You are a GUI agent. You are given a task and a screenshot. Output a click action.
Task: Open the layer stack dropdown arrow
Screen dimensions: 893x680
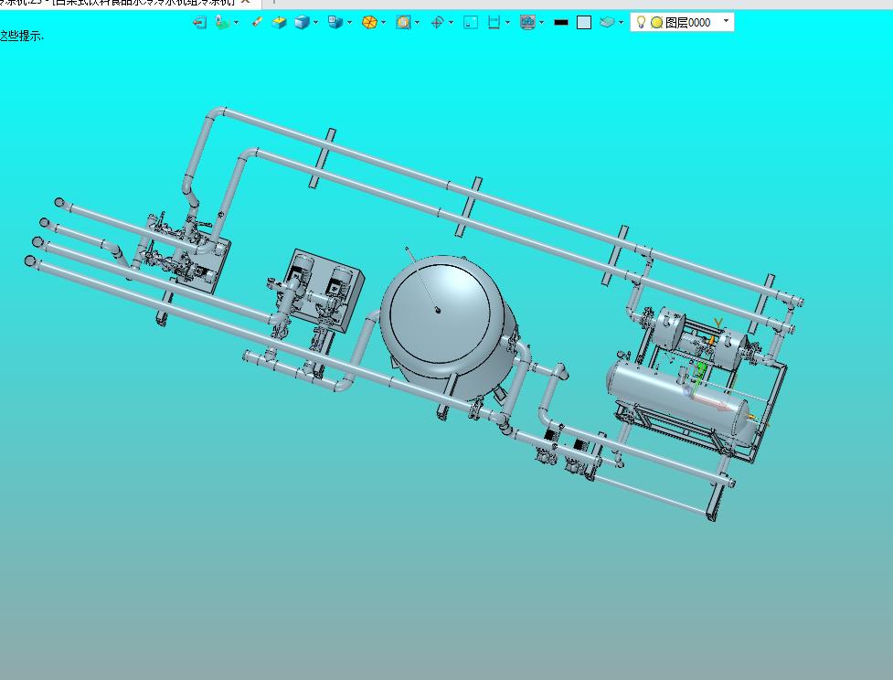tap(621, 22)
